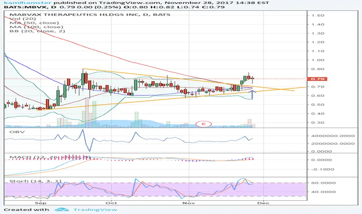Click the TradingView cloud logo icon
This screenshot has width=362, height=214.
tap(62, 210)
